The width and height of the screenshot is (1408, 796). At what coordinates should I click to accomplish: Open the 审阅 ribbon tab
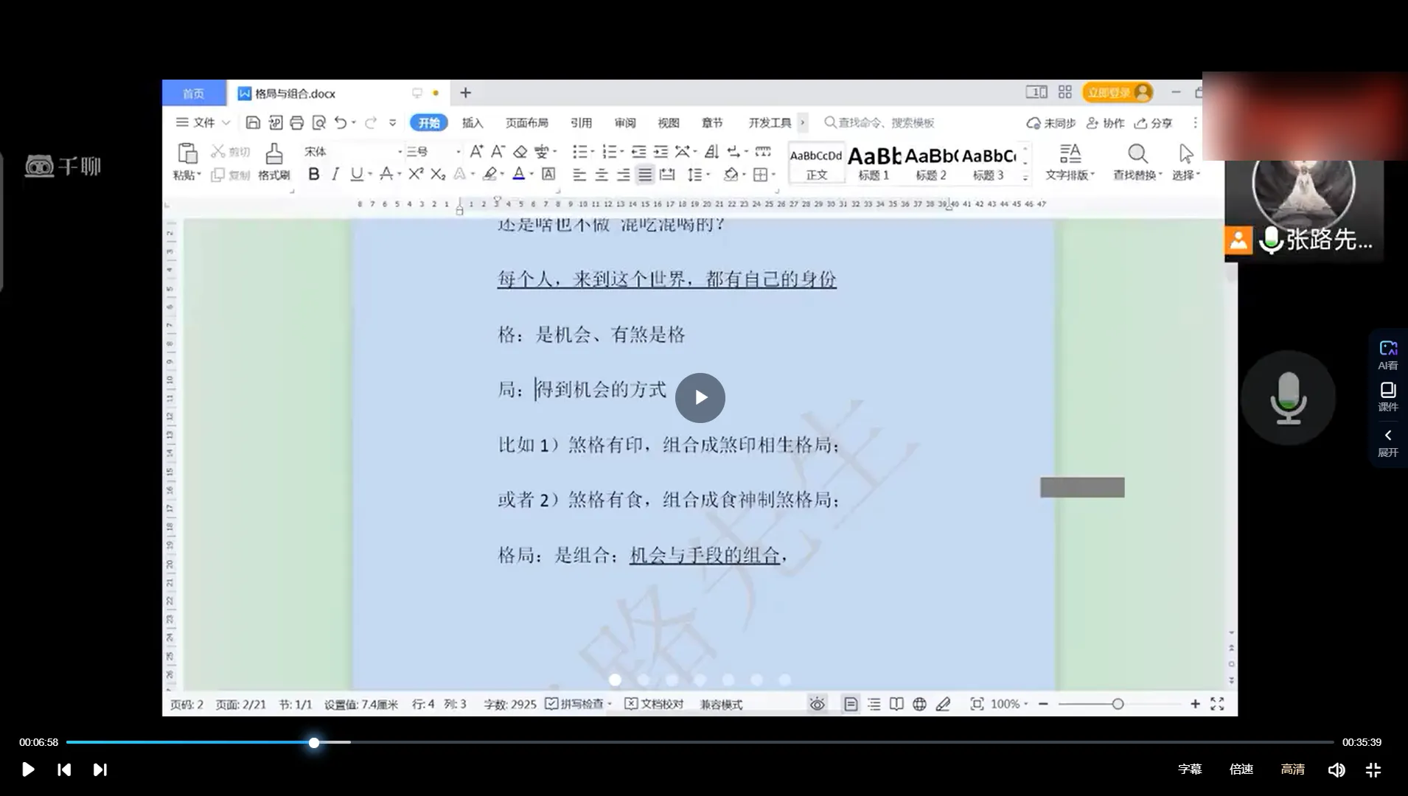pos(625,123)
